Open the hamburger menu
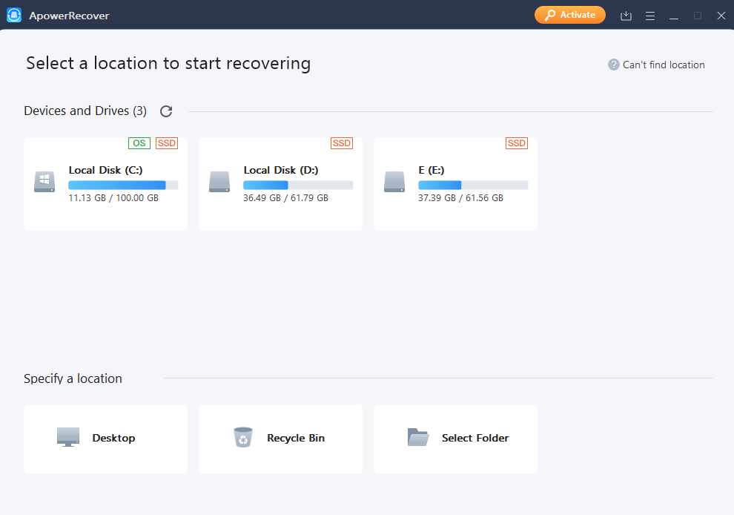Image resolution: width=734 pixels, height=515 pixels. [650, 15]
